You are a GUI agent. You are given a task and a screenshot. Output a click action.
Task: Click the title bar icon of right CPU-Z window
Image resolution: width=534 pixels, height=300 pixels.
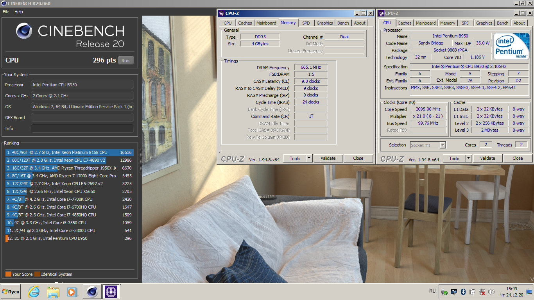pos(381,13)
